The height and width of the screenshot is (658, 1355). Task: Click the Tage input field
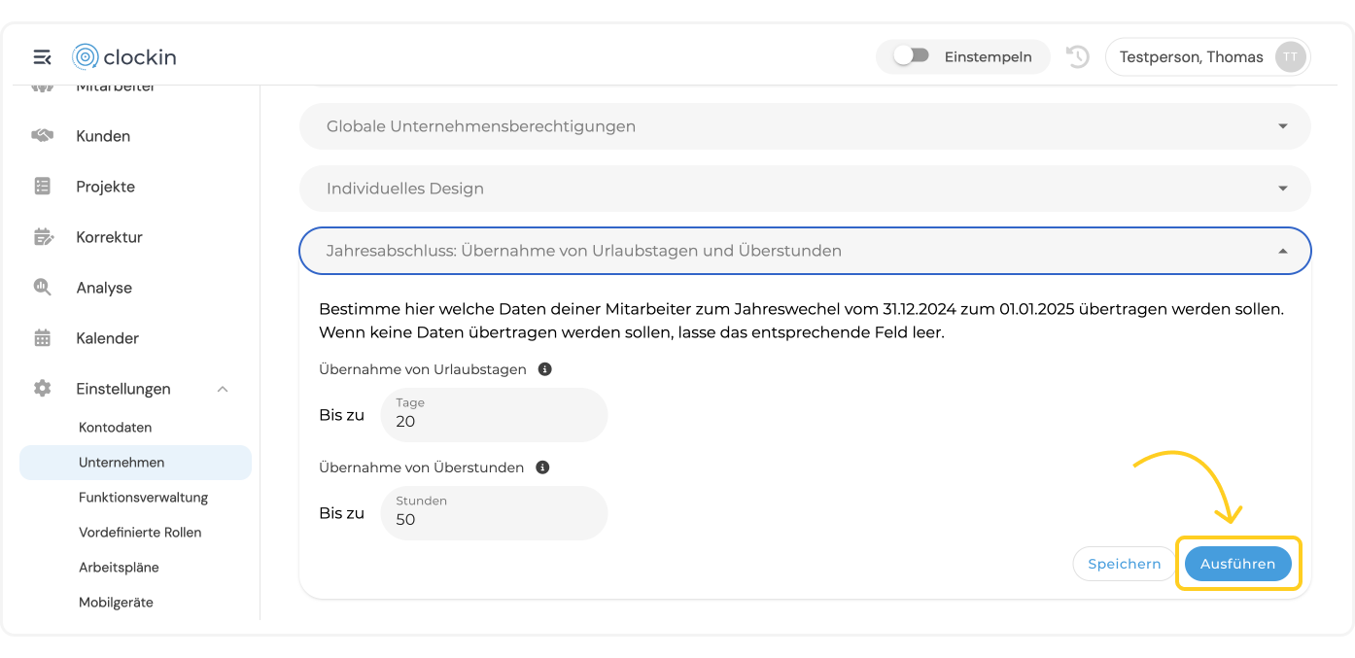coord(494,415)
